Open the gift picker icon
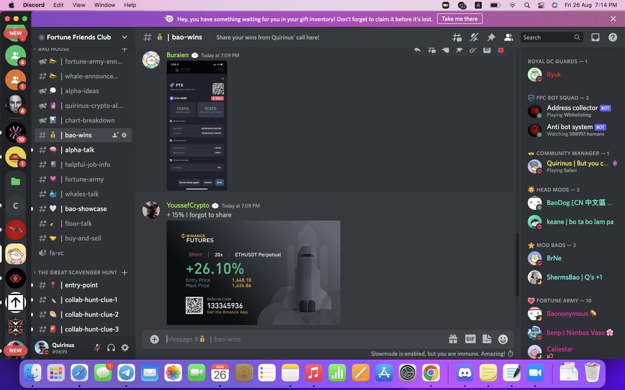The height and width of the screenshot is (390, 625). tap(453, 339)
